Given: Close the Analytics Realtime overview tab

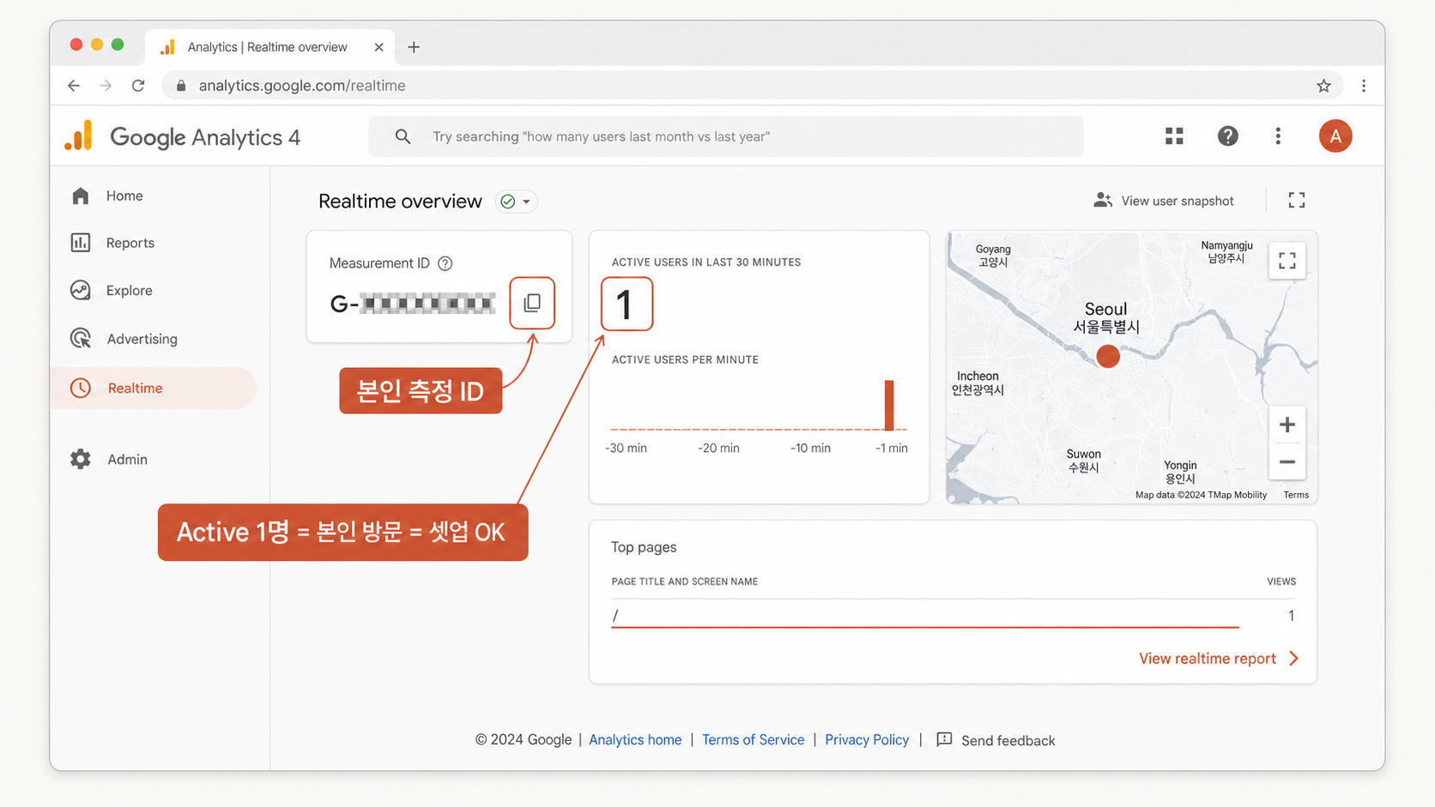Looking at the screenshot, I should [x=378, y=47].
